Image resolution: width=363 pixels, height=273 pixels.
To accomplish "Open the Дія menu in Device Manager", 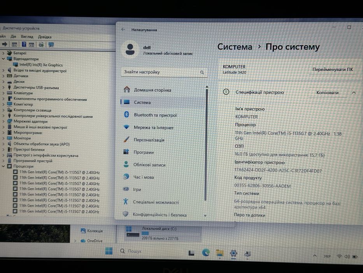I will tap(14, 36).
